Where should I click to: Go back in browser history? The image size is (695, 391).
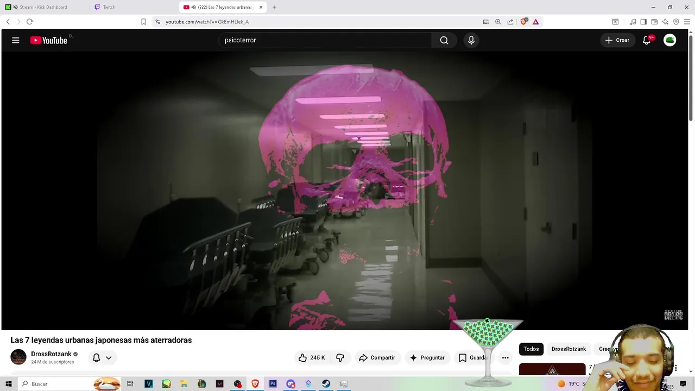[8, 22]
